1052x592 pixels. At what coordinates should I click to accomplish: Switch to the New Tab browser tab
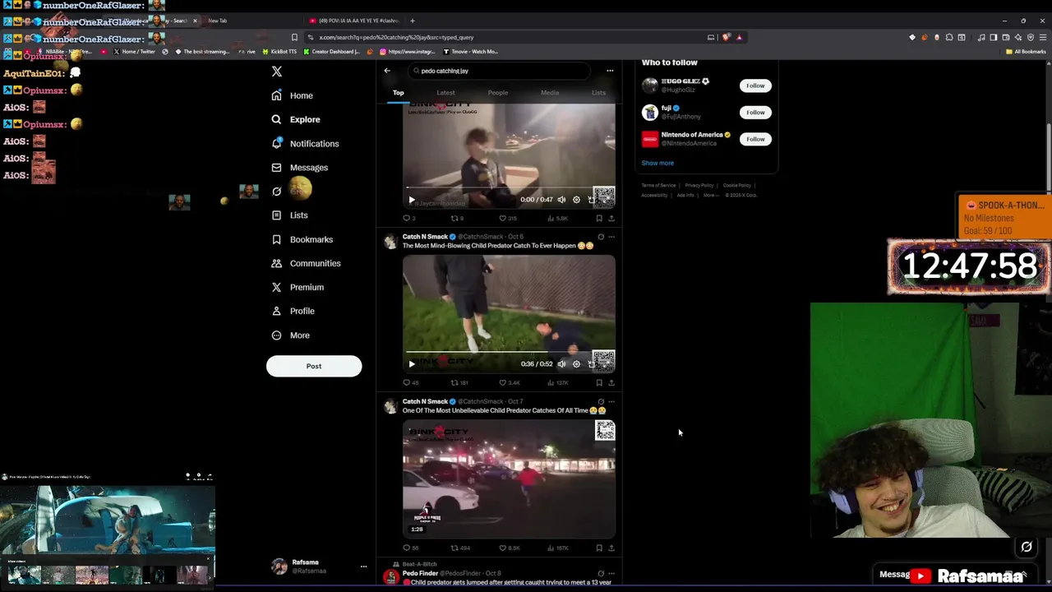(218, 21)
